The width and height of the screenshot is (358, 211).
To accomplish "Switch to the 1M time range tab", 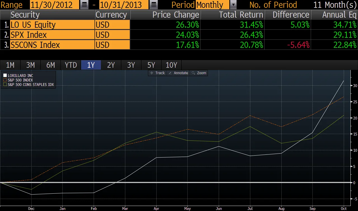I will (10, 65).
